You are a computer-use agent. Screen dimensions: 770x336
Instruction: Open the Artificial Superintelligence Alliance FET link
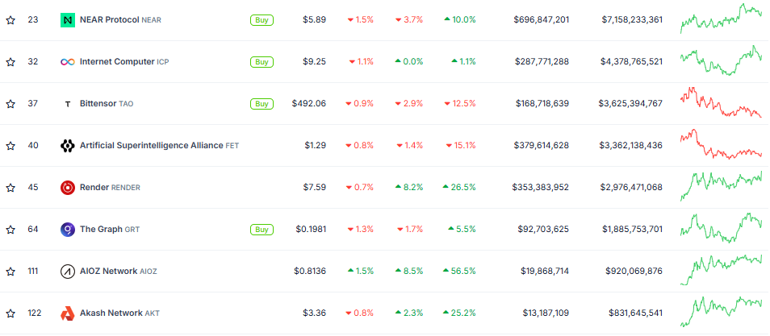(159, 146)
